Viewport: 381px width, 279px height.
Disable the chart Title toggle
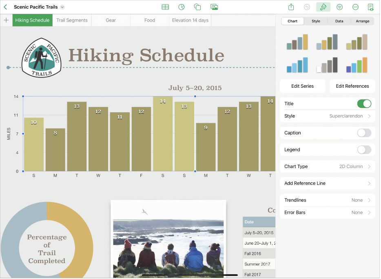coord(364,104)
